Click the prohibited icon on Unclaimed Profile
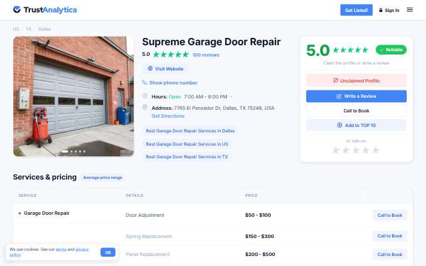The height and width of the screenshot is (266, 426). point(335,80)
